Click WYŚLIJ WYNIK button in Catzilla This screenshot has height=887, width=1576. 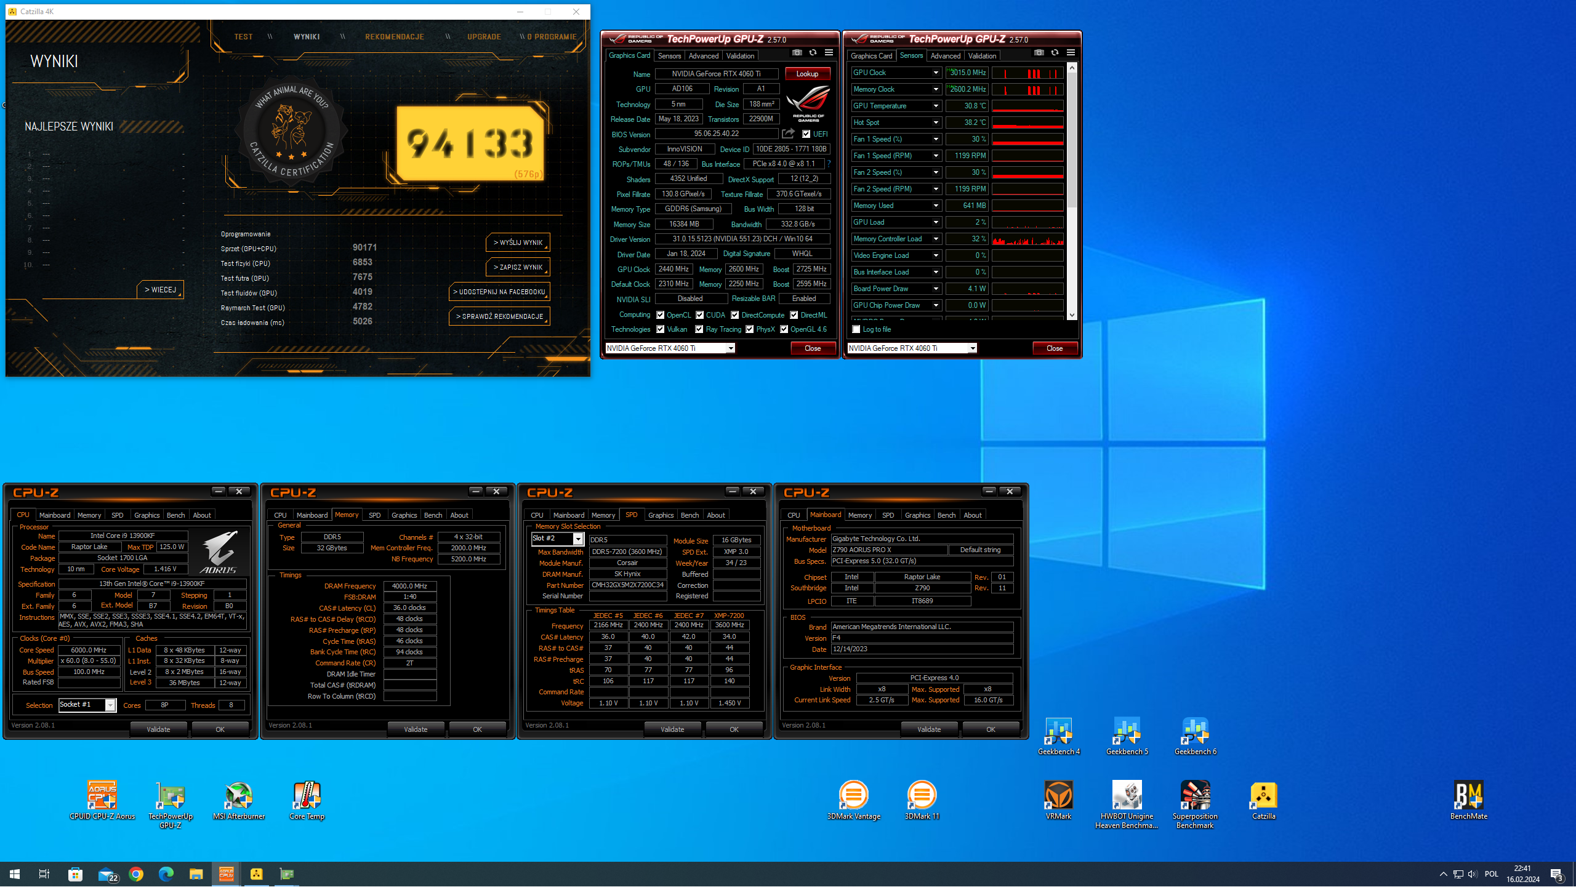(518, 243)
